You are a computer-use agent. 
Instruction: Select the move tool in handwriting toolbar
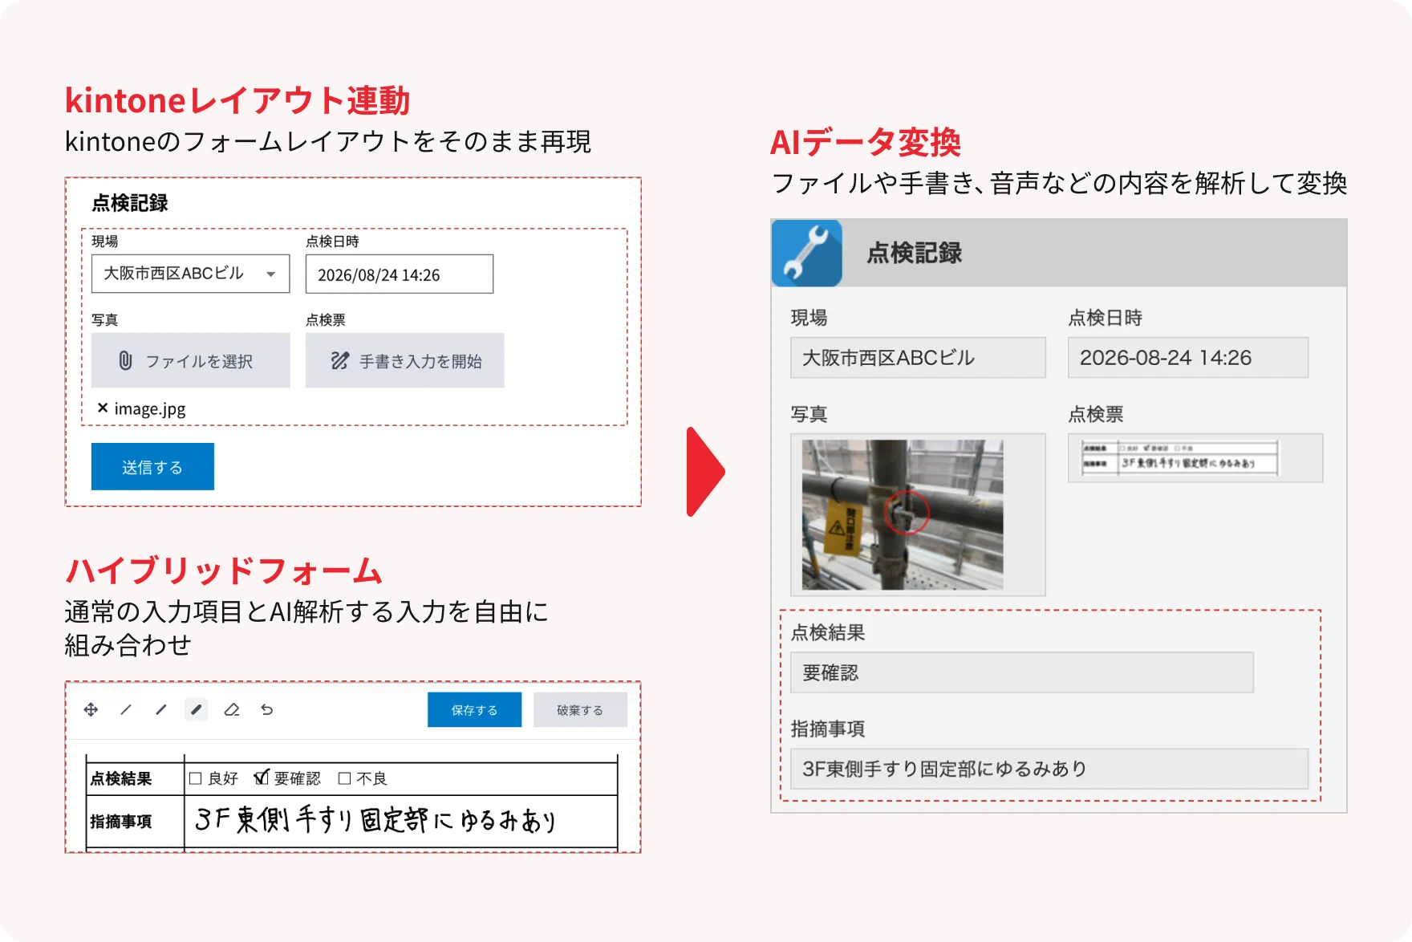(91, 709)
